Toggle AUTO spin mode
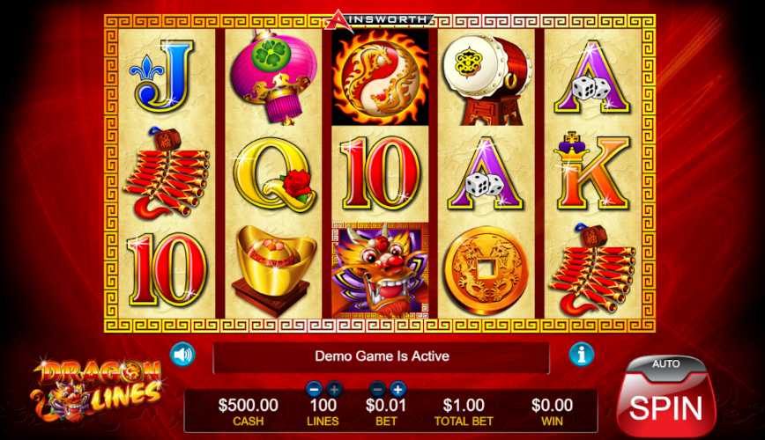Viewport: 765px width, 440px height. coord(666,365)
